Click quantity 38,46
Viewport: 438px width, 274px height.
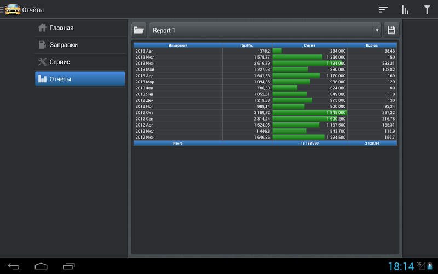pos(389,51)
